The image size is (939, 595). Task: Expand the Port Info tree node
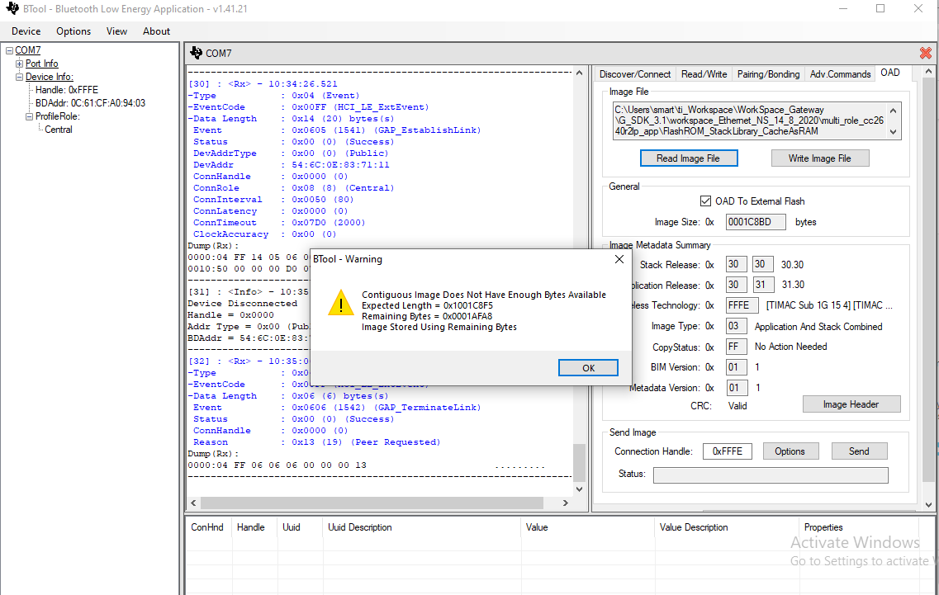20,64
